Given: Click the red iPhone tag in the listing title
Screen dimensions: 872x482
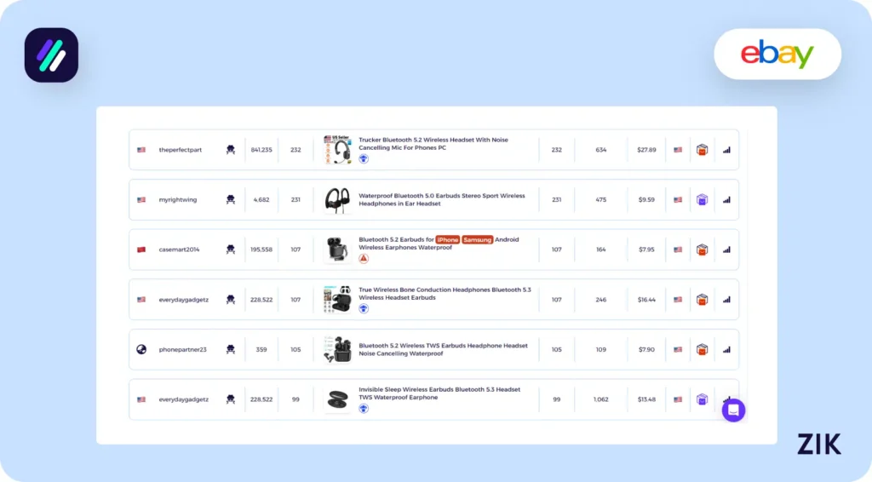Looking at the screenshot, I should 448,240.
